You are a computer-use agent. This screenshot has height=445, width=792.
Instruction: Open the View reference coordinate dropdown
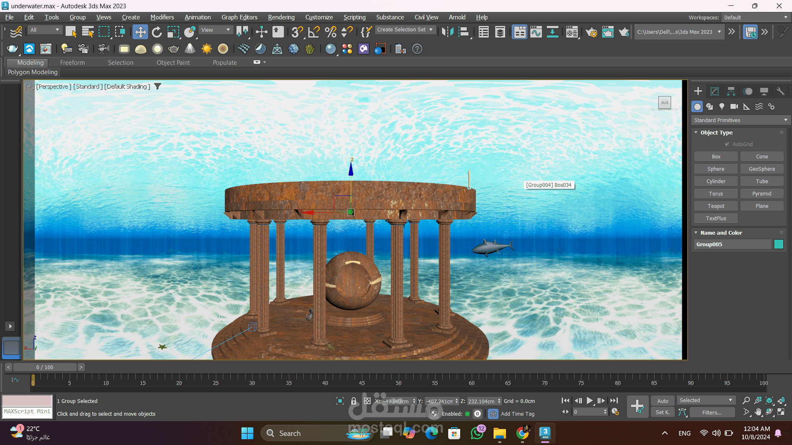215,30
